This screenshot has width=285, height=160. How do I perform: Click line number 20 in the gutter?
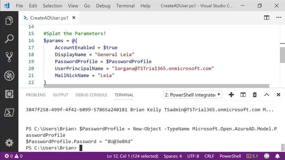pyautogui.click(x=31, y=68)
